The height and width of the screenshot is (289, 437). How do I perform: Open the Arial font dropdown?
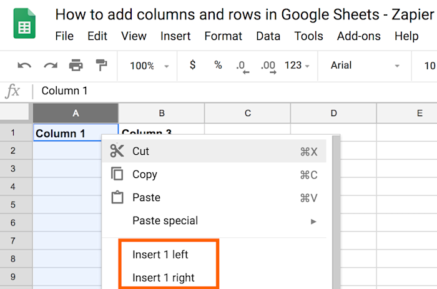click(x=365, y=66)
